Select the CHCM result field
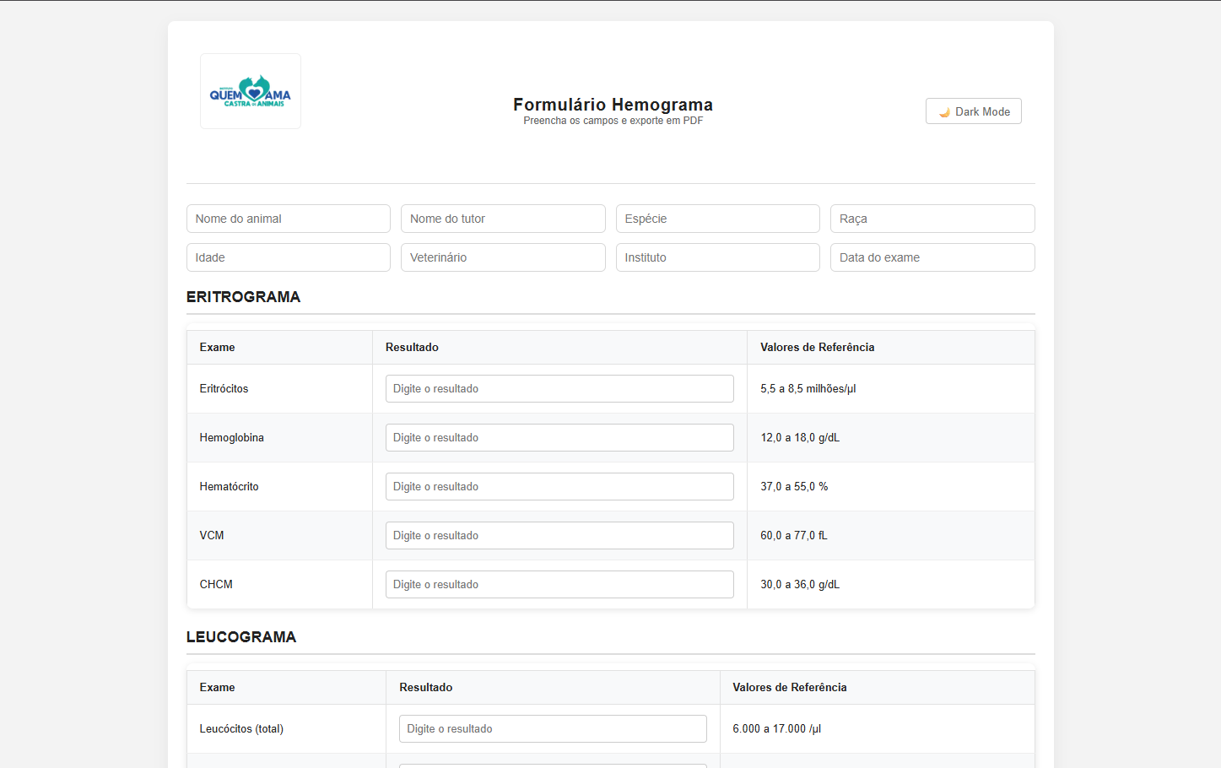 [559, 585]
